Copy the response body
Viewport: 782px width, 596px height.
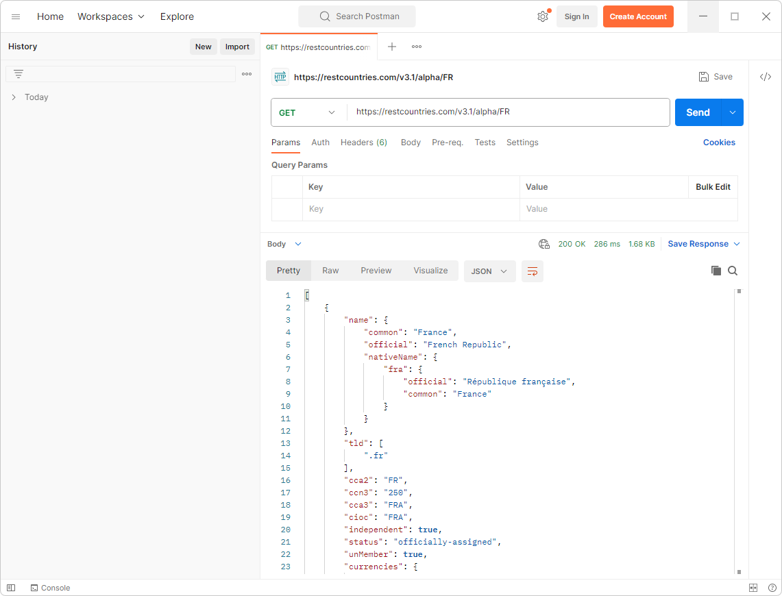click(716, 270)
